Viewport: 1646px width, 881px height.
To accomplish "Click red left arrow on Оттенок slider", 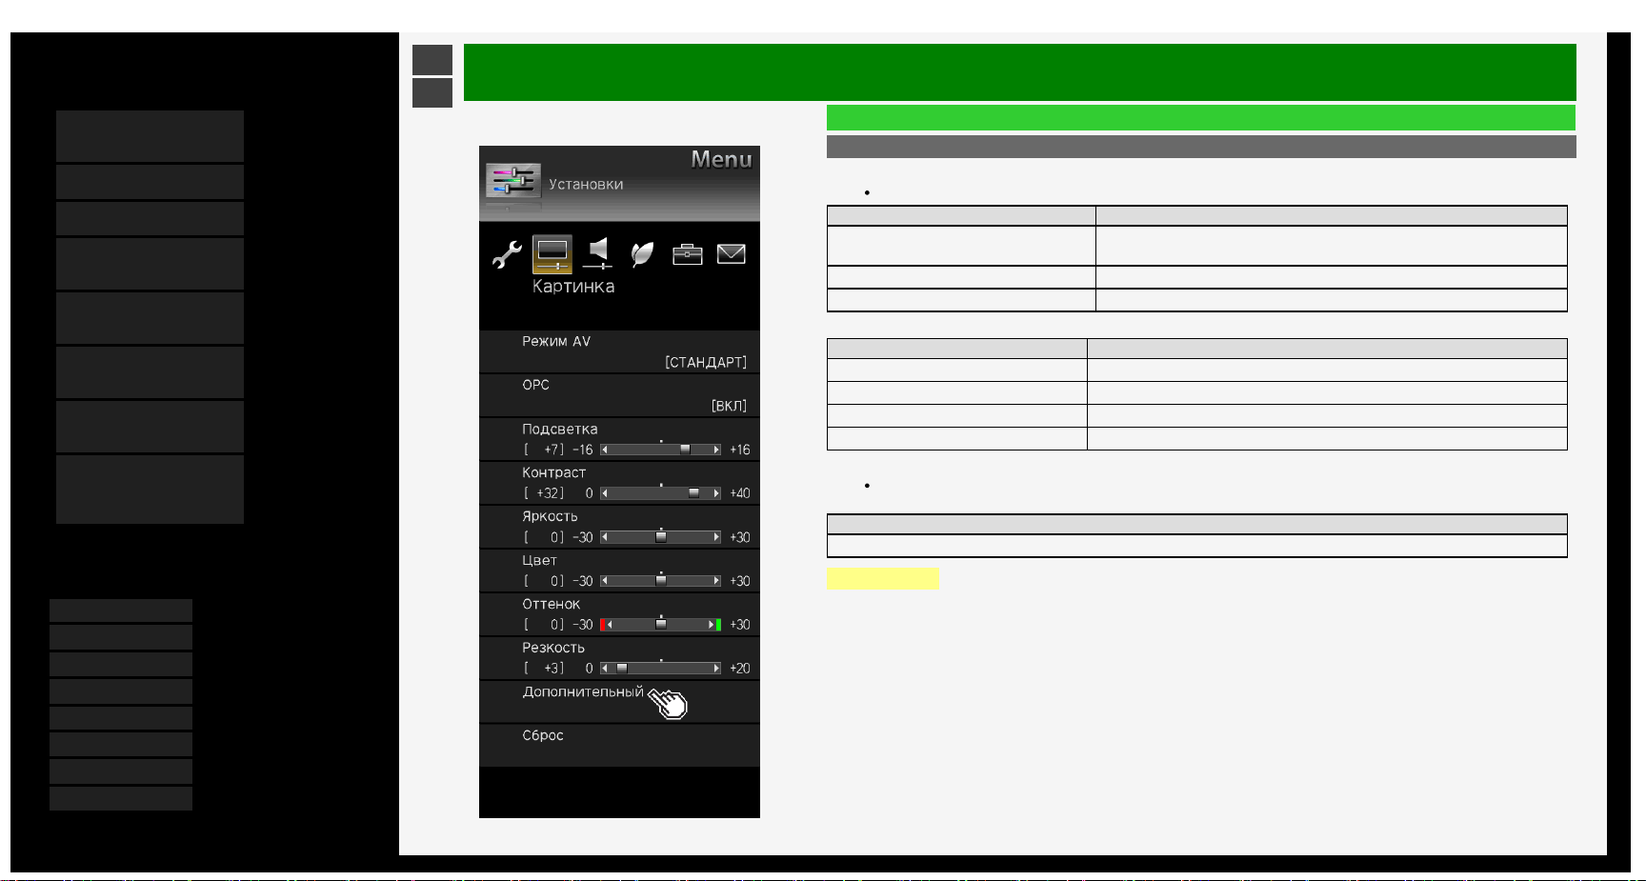I will click(x=606, y=625).
